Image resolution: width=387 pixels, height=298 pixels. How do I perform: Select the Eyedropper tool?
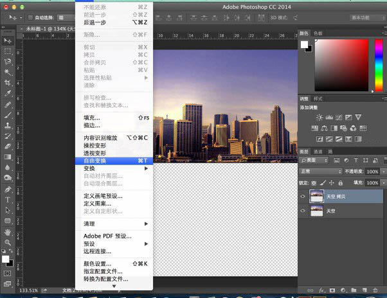8,93
